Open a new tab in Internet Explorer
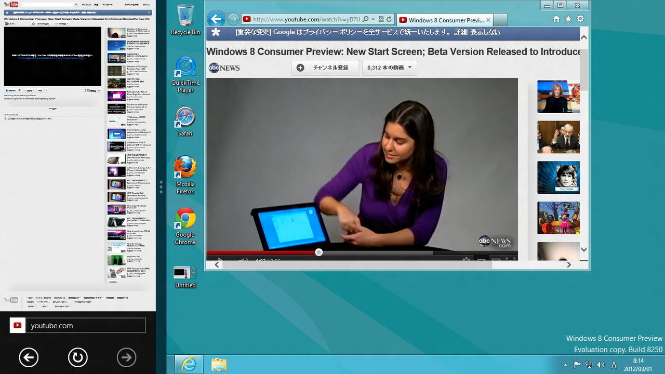 tap(500, 20)
